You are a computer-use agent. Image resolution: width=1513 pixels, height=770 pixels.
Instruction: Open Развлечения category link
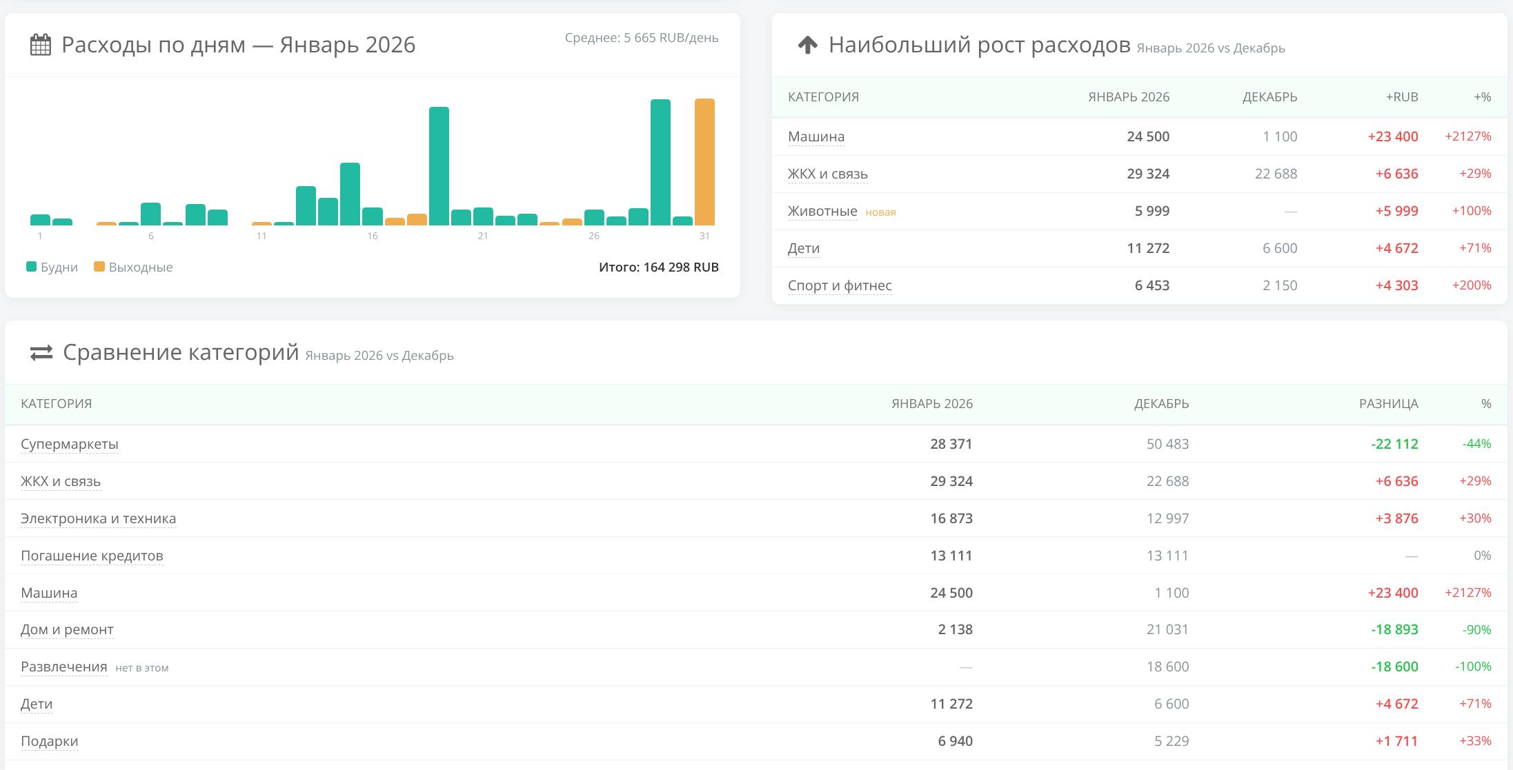coord(63,667)
